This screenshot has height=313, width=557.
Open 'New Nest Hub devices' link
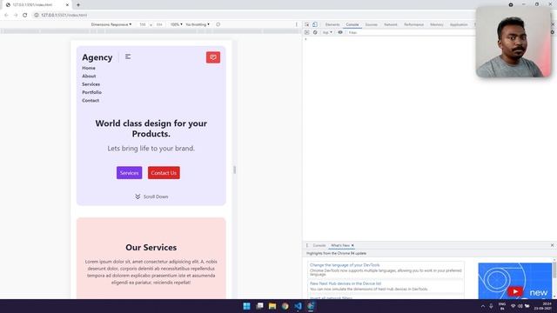tap(346, 283)
